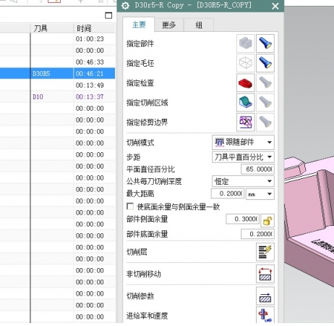
Task: Select the D30R5 tool cell
Action: 52,73
